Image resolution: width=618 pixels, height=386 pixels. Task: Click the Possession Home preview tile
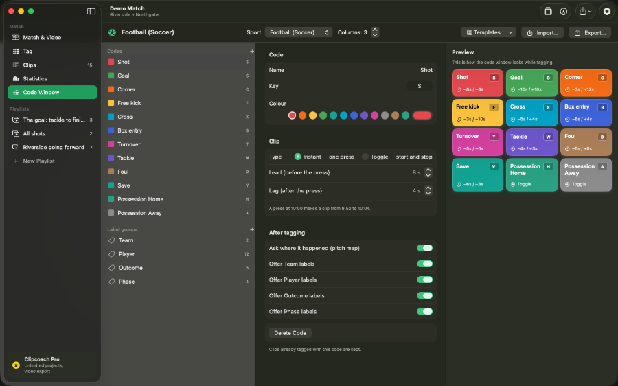click(531, 174)
